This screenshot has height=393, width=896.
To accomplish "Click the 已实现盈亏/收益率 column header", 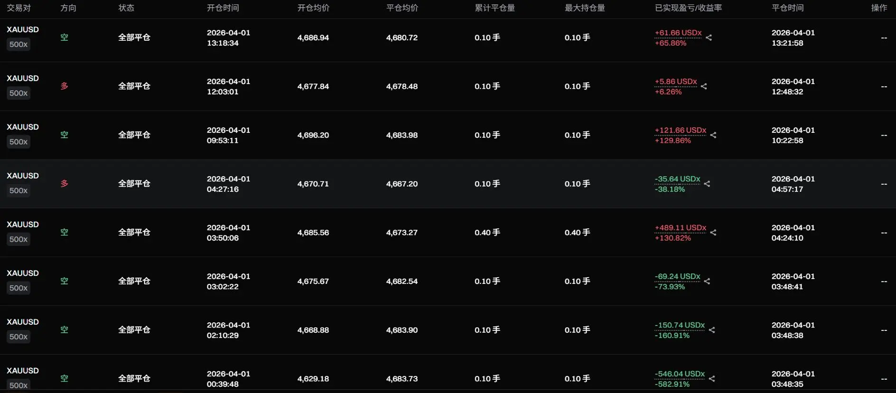I will point(688,8).
